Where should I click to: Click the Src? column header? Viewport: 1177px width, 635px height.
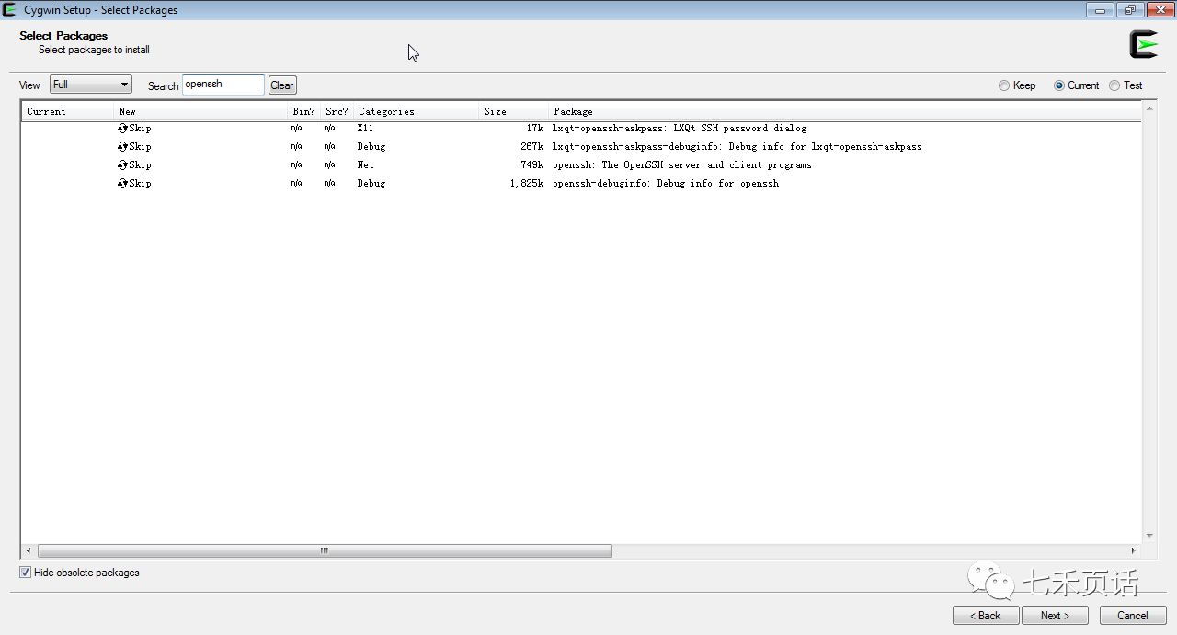coord(337,112)
